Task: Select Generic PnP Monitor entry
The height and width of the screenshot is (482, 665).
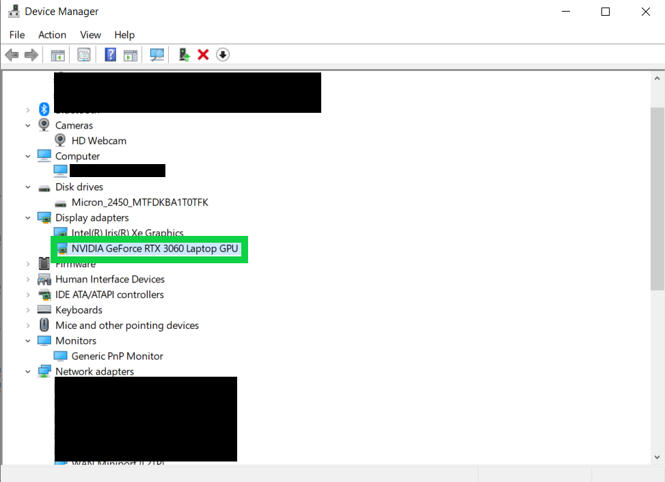Action: tap(117, 356)
